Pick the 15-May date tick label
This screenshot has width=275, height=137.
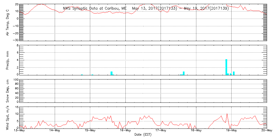[90, 131]
